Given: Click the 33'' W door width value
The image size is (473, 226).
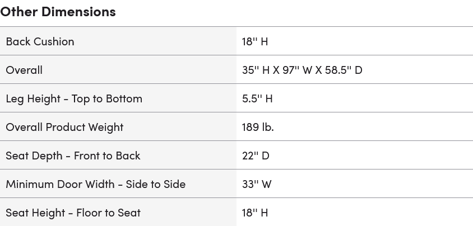Looking at the screenshot, I should [x=257, y=183].
